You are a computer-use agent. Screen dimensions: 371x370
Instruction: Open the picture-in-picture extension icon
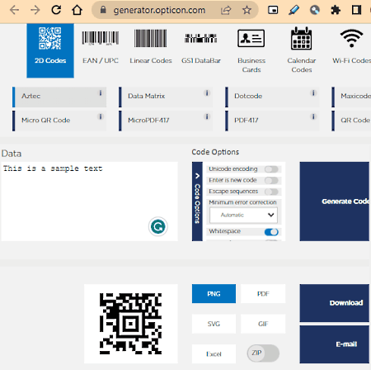point(273,10)
